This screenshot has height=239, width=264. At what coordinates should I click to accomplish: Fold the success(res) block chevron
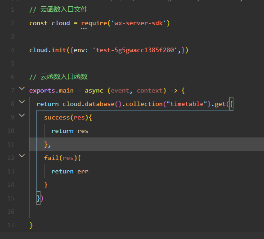point(22,115)
